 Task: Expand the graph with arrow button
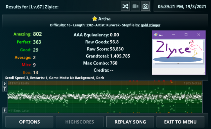[5, 84]
